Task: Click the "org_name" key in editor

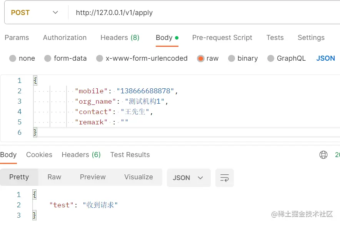Action: coord(95,101)
